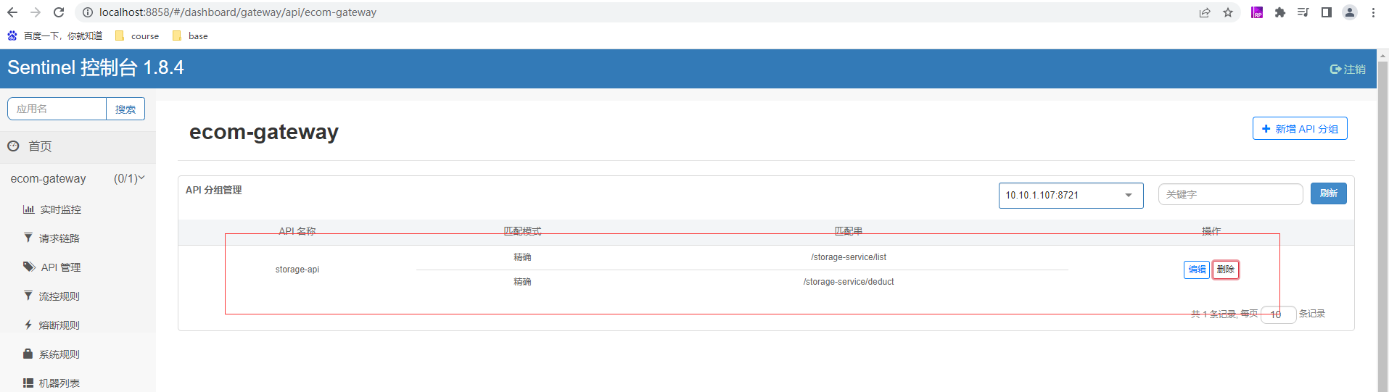The height and width of the screenshot is (392, 1389).
Task: Log out with 注销
Action: point(1348,69)
